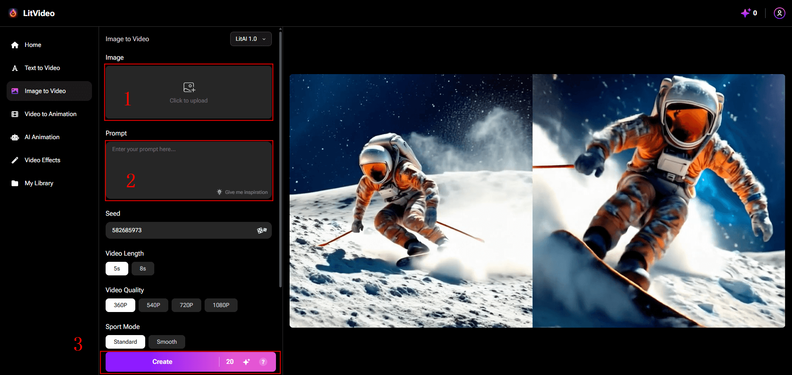Randomize the seed with the dice icon
Image resolution: width=792 pixels, height=375 pixels.
point(262,230)
